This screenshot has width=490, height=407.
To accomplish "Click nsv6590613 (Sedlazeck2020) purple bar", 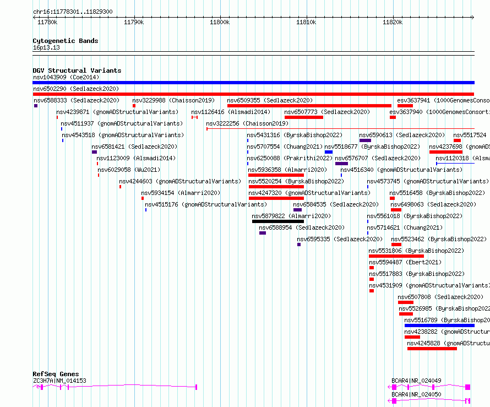I will click(365, 140).
